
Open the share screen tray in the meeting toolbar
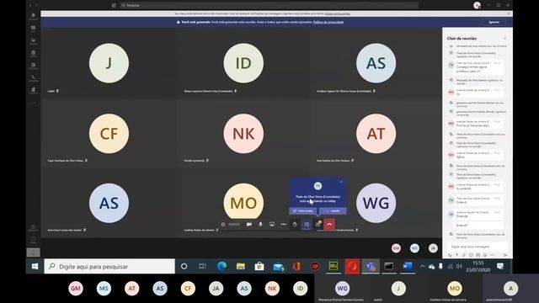point(272,225)
